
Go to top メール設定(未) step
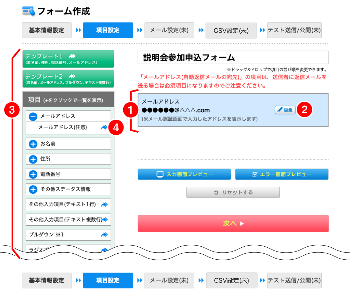coord(169,30)
